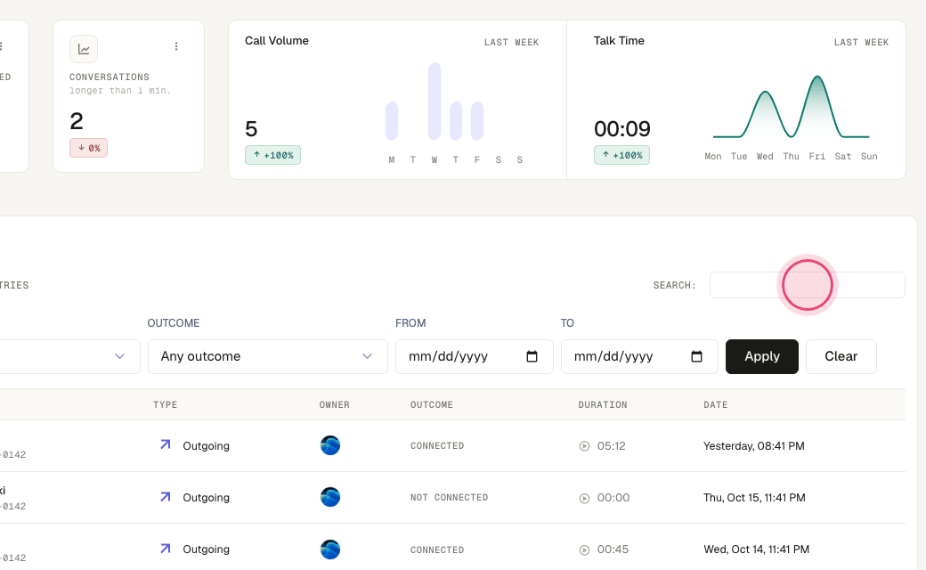
Task: Expand the Any outcome dropdown
Action: pyautogui.click(x=267, y=356)
